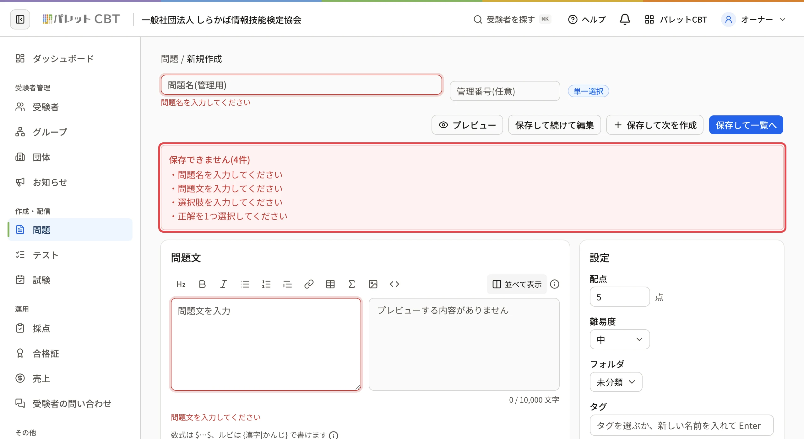Insert a math formula (sigma)

[x=351, y=284]
